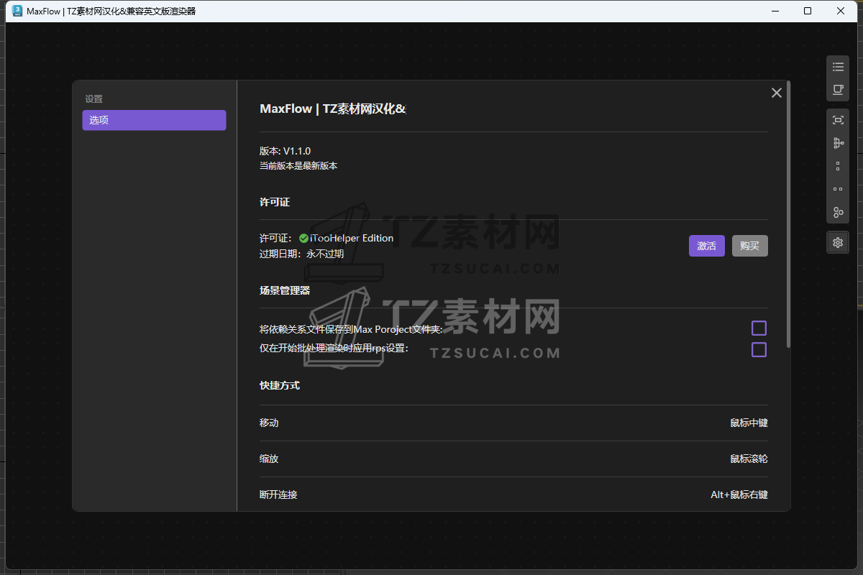Click the 断开连接 shortcut row label
The height and width of the screenshot is (575, 863).
(278, 494)
